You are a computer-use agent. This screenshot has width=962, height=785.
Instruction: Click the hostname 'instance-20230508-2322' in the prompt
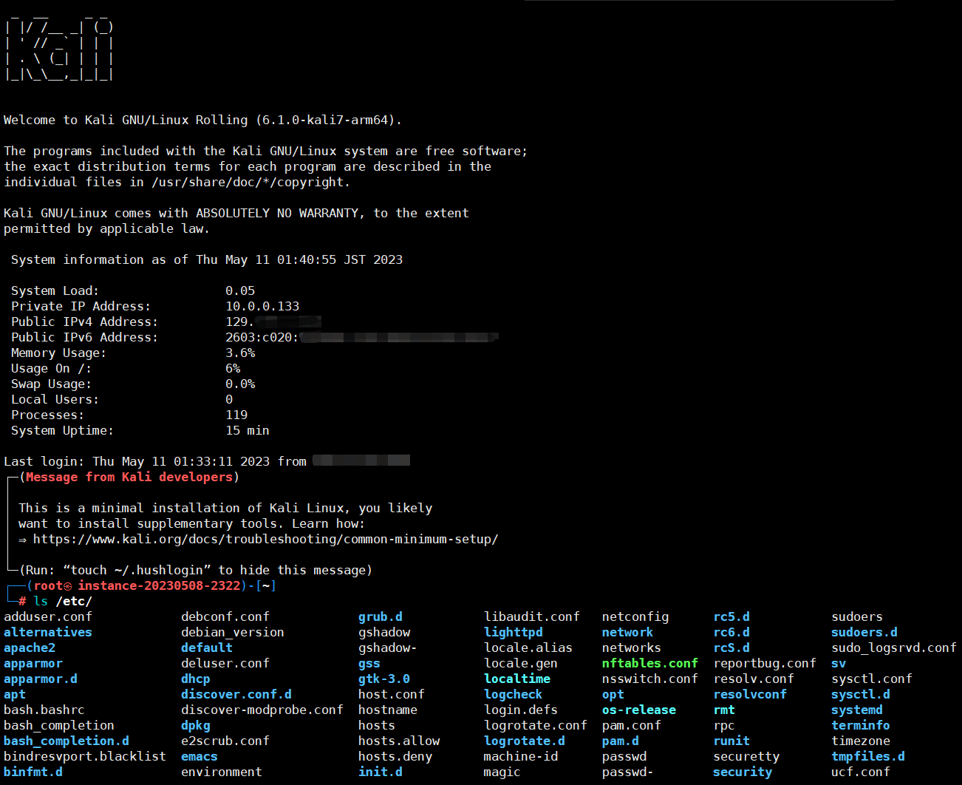[159, 585]
